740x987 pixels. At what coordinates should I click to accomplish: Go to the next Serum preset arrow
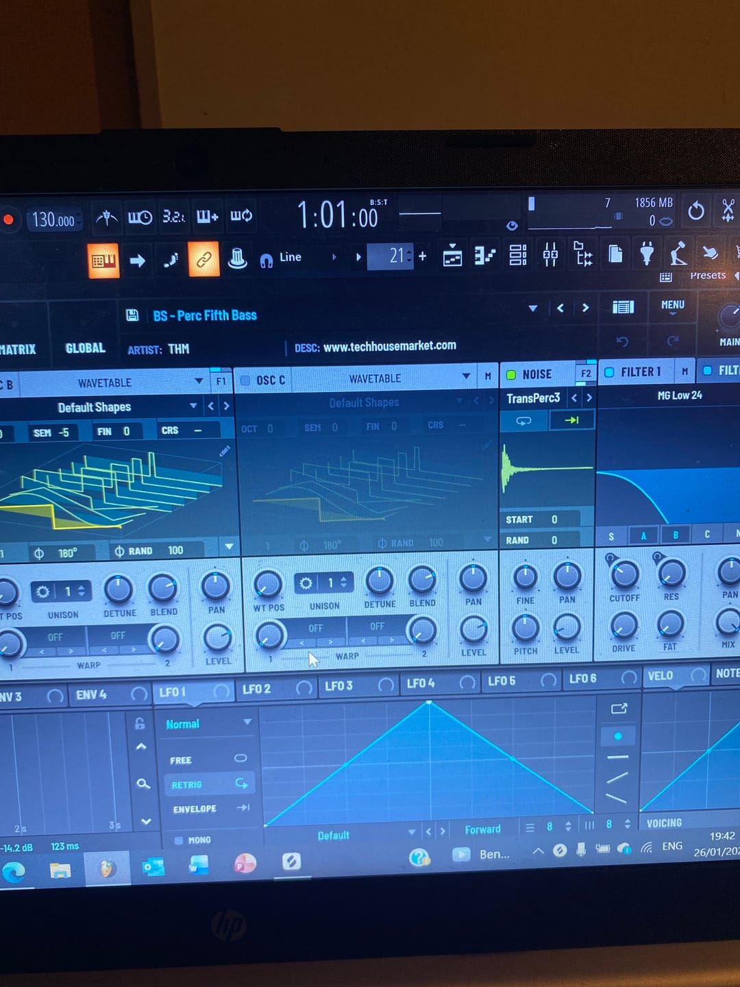pos(585,308)
